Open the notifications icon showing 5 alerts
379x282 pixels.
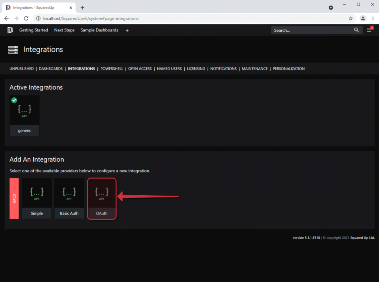[x=369, y=30]
